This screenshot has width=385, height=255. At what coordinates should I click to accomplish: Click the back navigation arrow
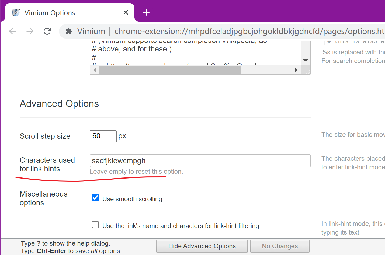coord(12,31)
